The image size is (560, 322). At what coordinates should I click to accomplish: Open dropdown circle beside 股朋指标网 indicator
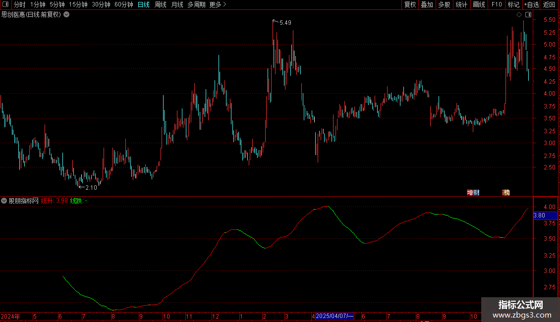click(x=4, y=201)
